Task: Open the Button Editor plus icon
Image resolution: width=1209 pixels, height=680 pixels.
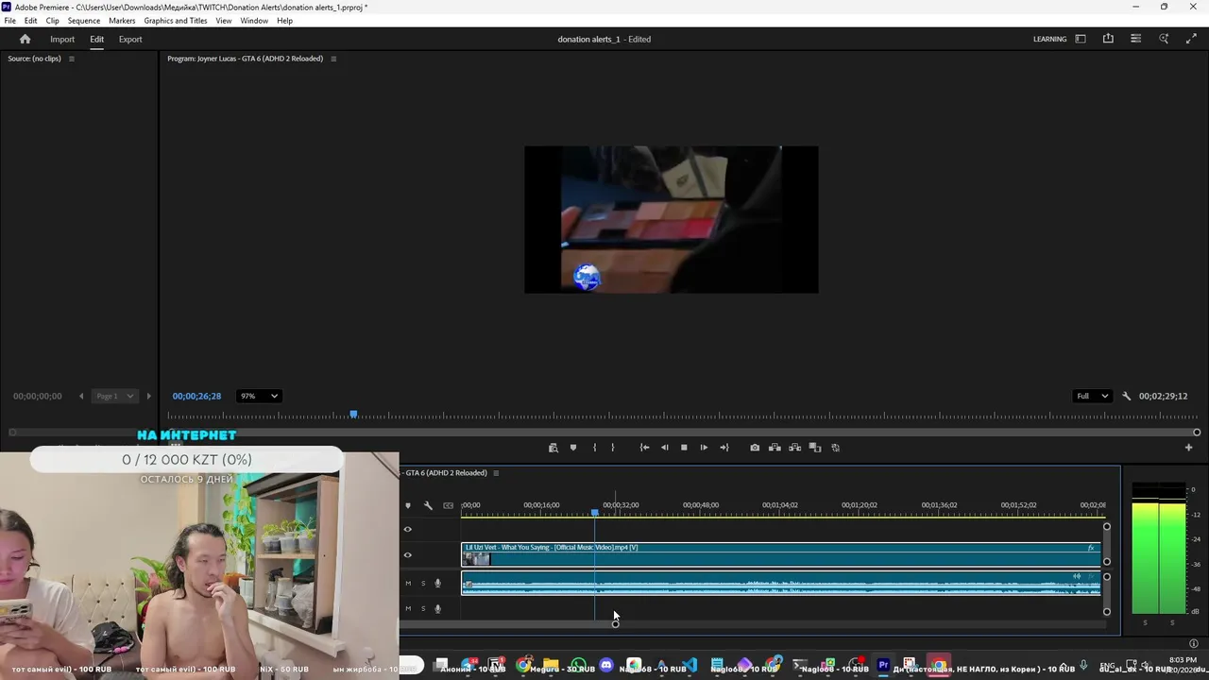Action: 1188,448
